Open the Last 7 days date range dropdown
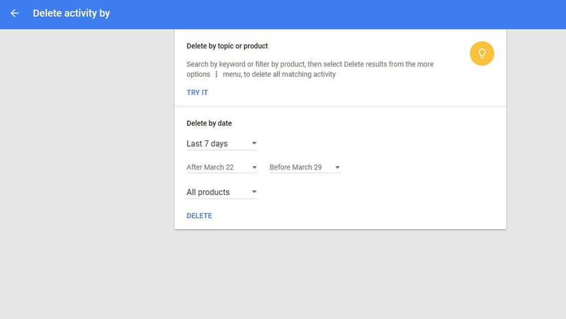The width and height of the screenshot is (566, 319). (222, 143)
